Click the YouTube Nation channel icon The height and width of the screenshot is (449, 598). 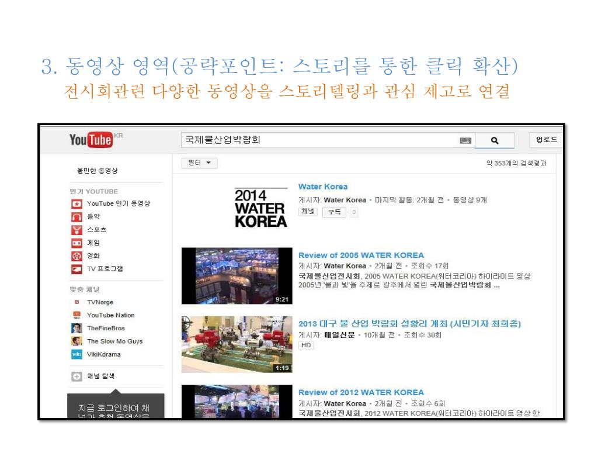coord(77,315)
